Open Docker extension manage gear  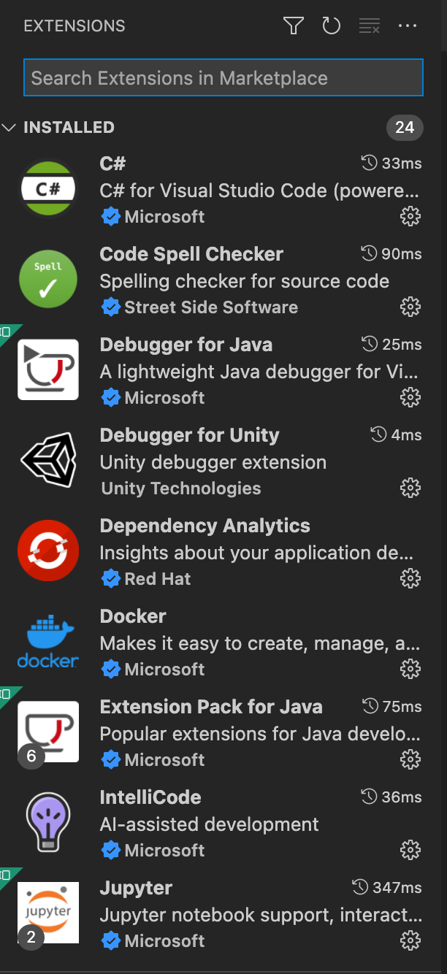pos(410,670)
